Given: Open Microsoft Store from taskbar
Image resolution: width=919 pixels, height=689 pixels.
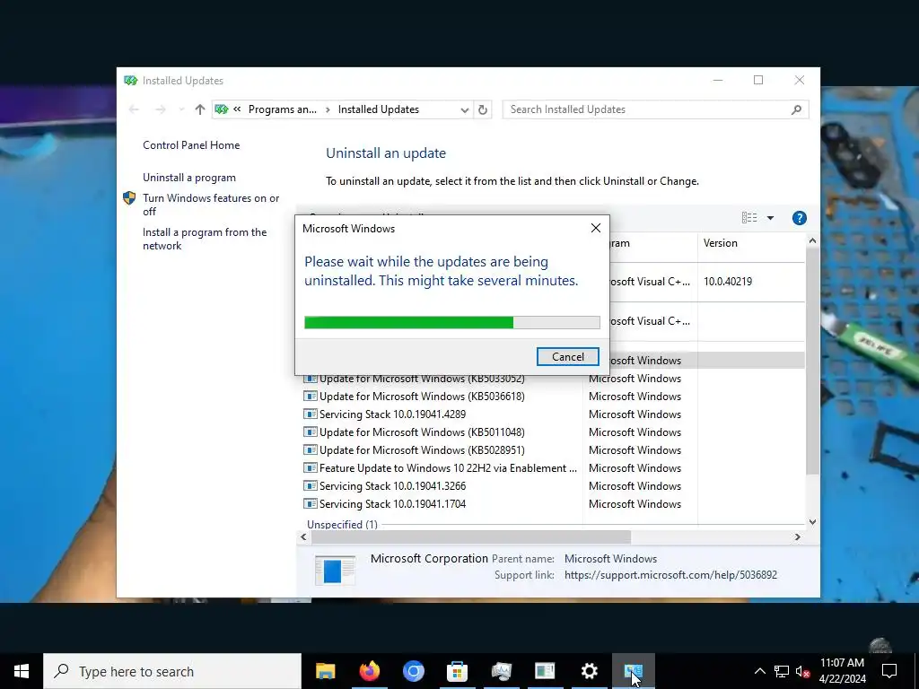Looking at the screenshot, I should point(457,671).
